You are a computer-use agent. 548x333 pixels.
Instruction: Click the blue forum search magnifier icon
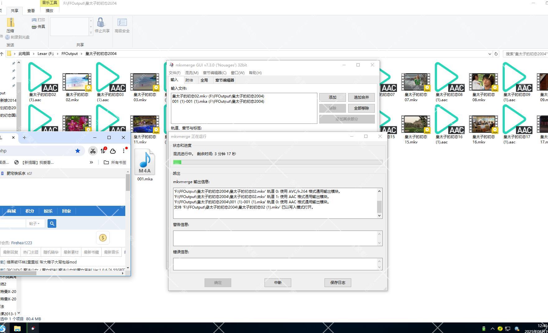[52, 223]
